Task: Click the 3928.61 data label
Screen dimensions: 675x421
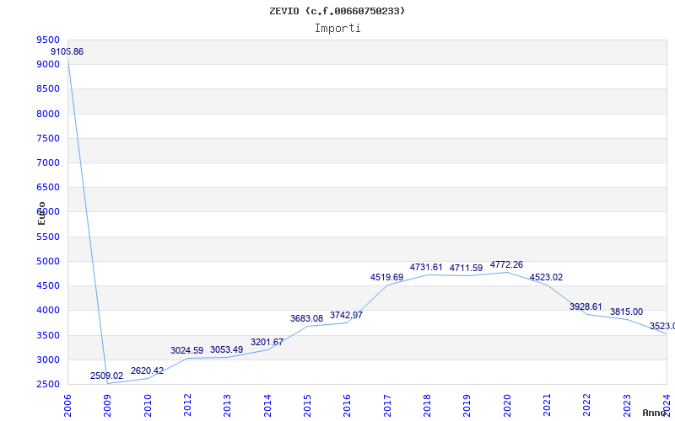Action: point(586,307)
